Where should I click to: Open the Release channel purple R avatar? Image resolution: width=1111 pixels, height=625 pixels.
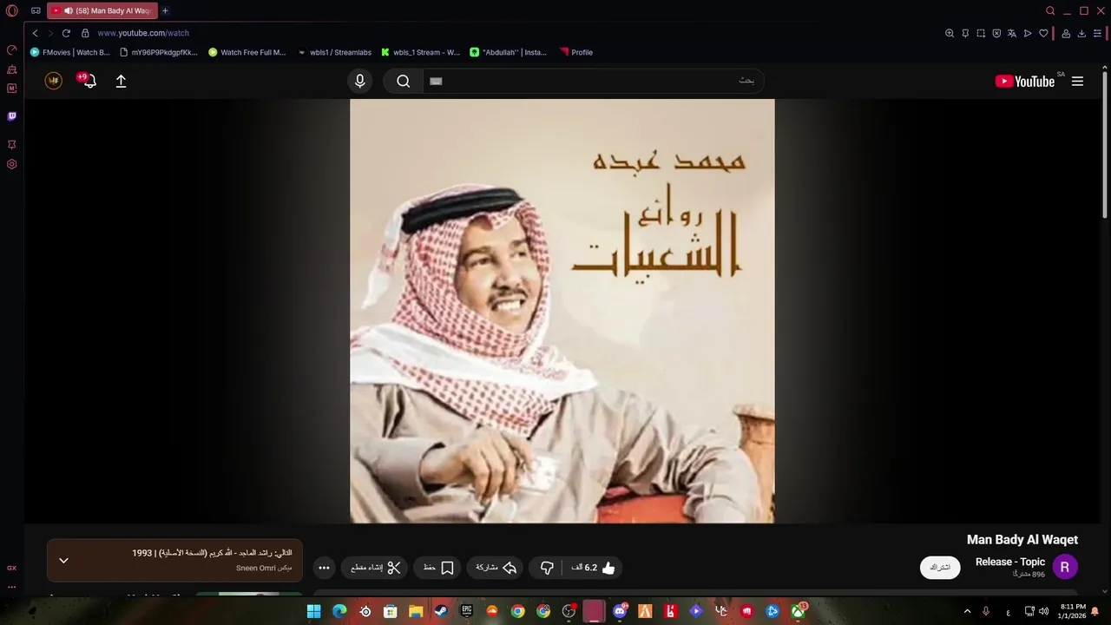(x=1065, y=568)
